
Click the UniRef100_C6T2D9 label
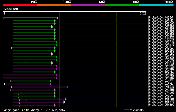click(161, 27)
